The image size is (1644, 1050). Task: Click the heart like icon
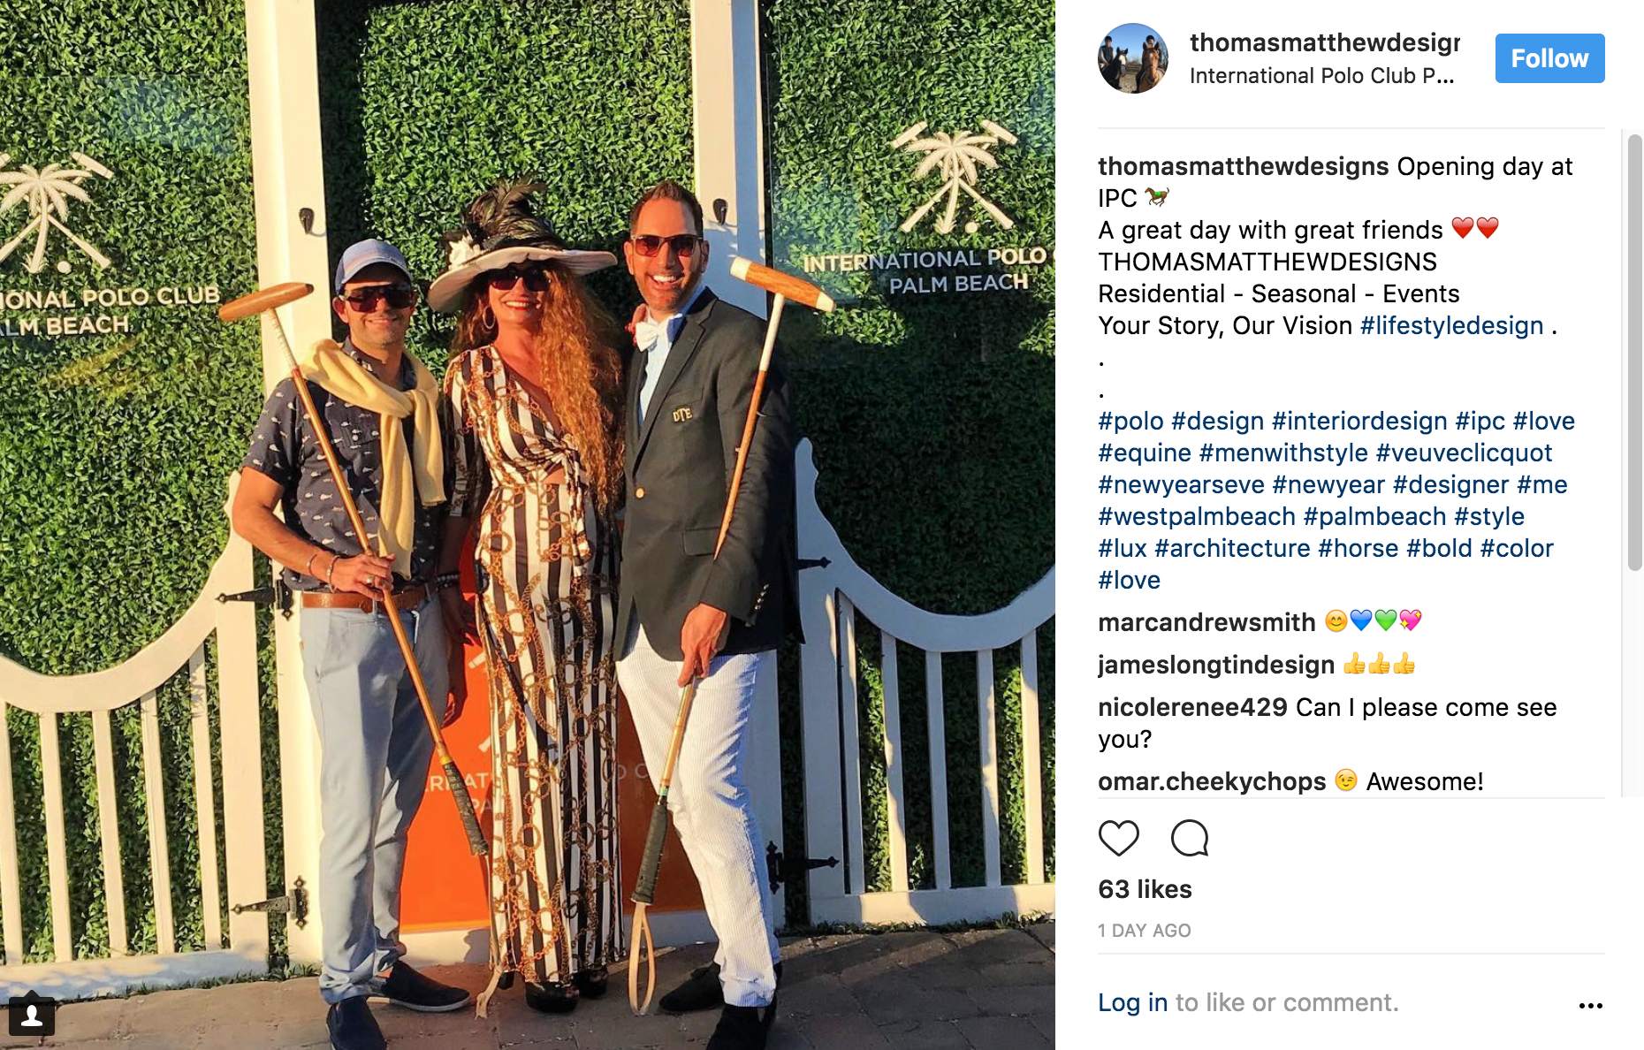(x=1118, y=838)
